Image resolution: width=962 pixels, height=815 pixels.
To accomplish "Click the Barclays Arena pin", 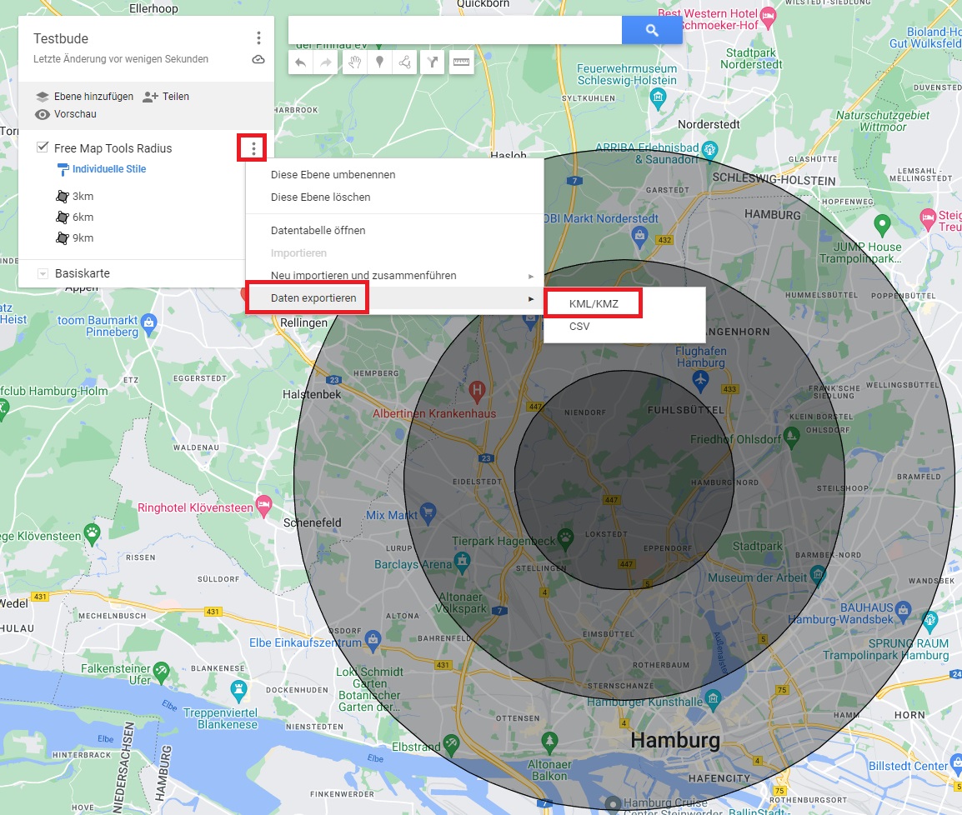I will point(462,561).
